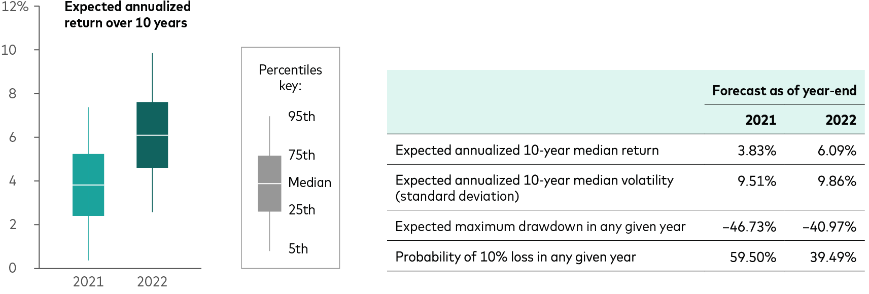Click the 2022 dark green box plot body
Image resolution: width=869 pixels, height=294 pixels.
152,135
